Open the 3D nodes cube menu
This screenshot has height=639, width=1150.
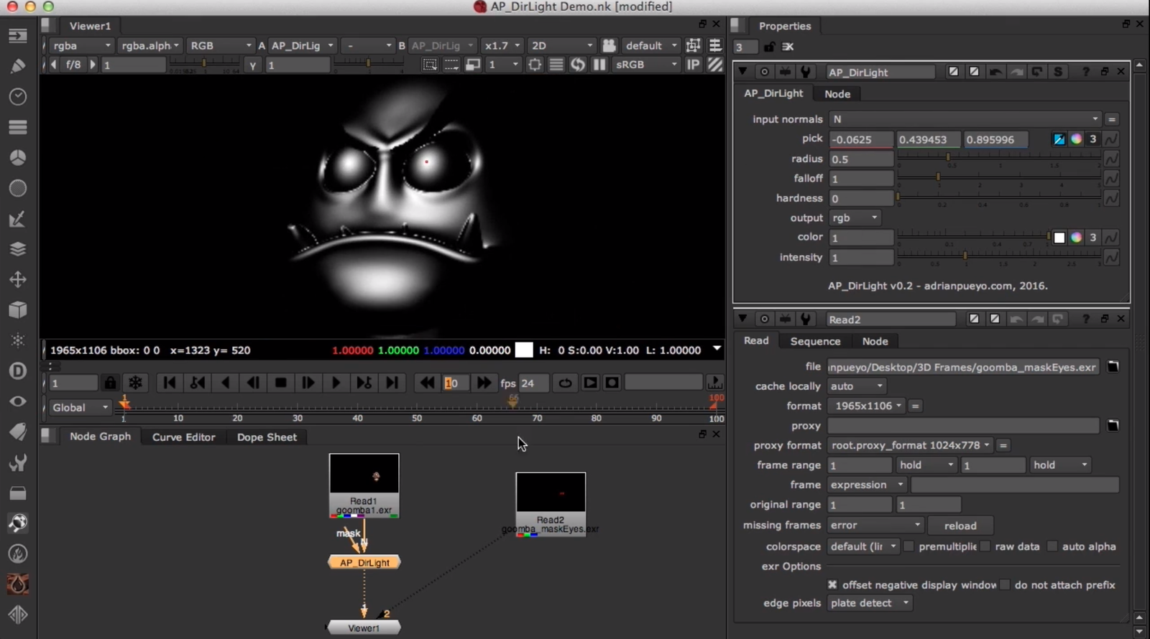(18, 309)
